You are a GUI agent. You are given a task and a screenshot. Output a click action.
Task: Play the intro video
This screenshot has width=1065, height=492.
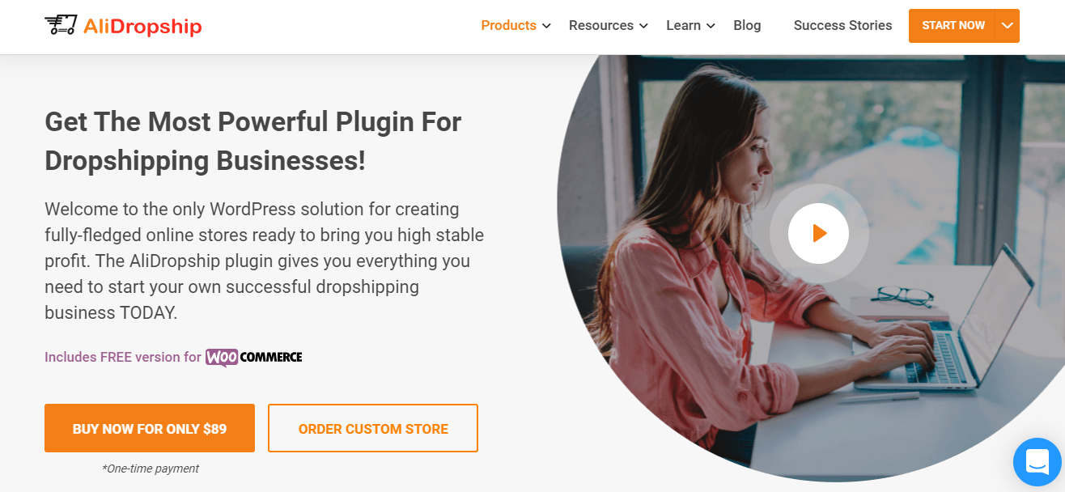pyautogui.click(x=818, y=234)
